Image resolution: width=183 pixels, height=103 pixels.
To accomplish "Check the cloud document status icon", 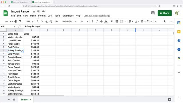I will point(43,11).
